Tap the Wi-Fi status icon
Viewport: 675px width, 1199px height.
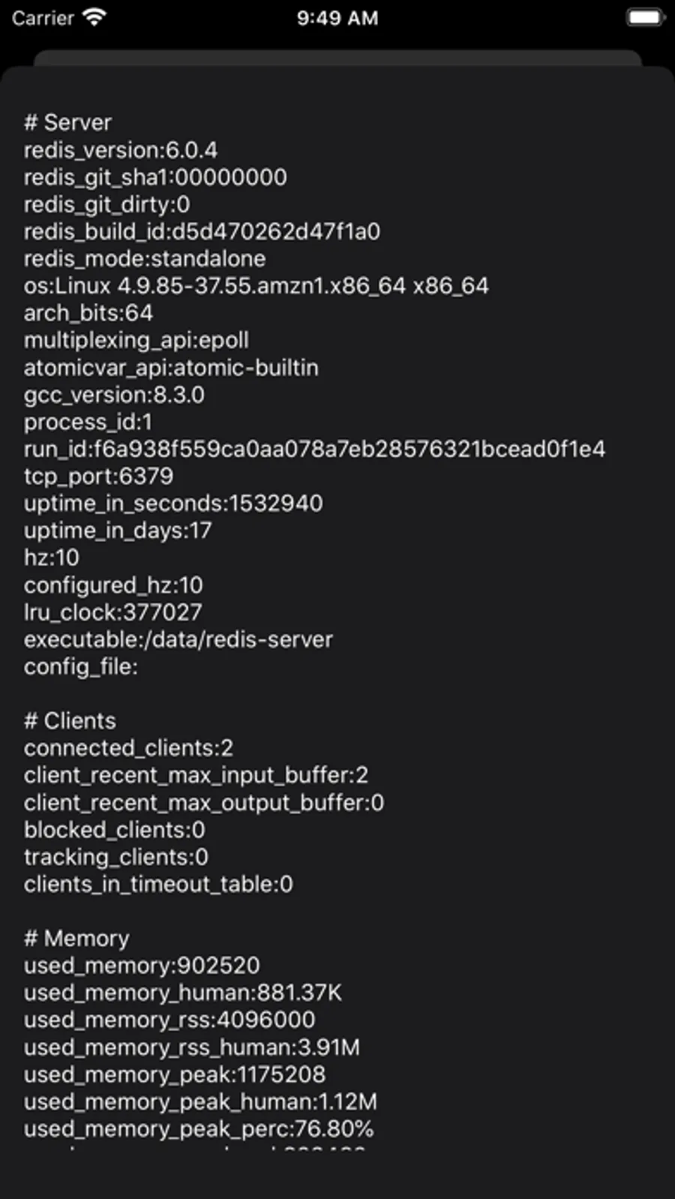click(x=94, y=18)
